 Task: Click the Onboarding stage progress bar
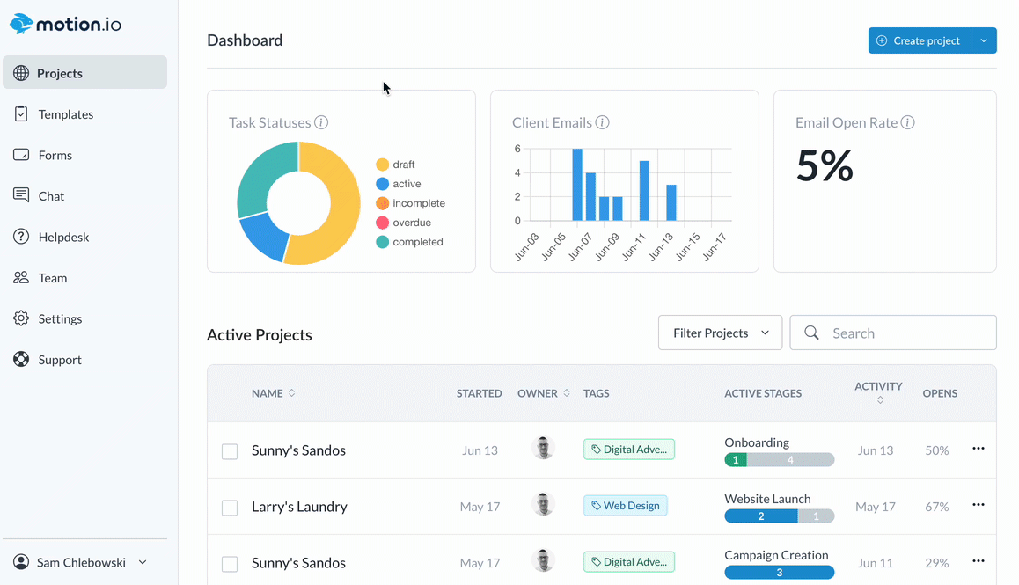[779, 460]
